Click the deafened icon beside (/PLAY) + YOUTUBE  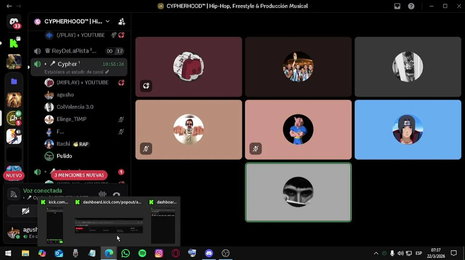coord(121,35)
